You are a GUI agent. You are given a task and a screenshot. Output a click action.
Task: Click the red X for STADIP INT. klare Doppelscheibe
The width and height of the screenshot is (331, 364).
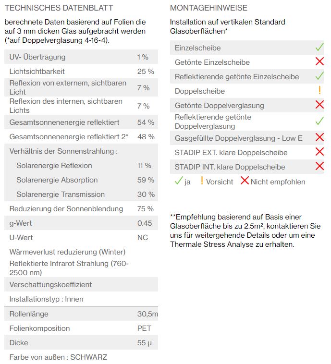click(x=319, y=166)
